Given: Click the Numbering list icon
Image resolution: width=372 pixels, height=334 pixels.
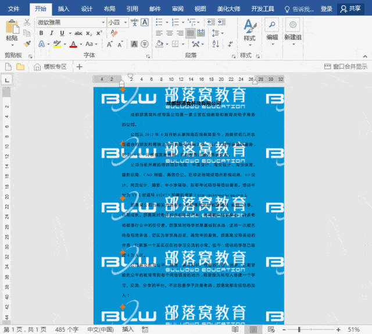Looking at the screenshot, I should 176,22.
